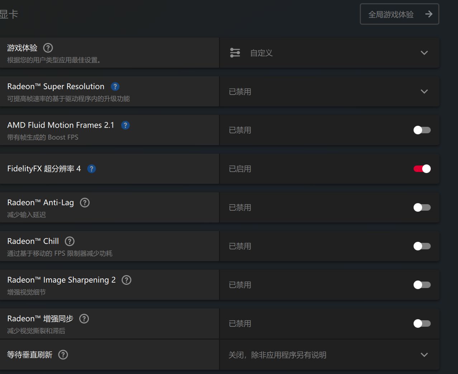The image size is (458, 374).
Task: Click the Radeon Super Resolution help icon
Action: 115,86
